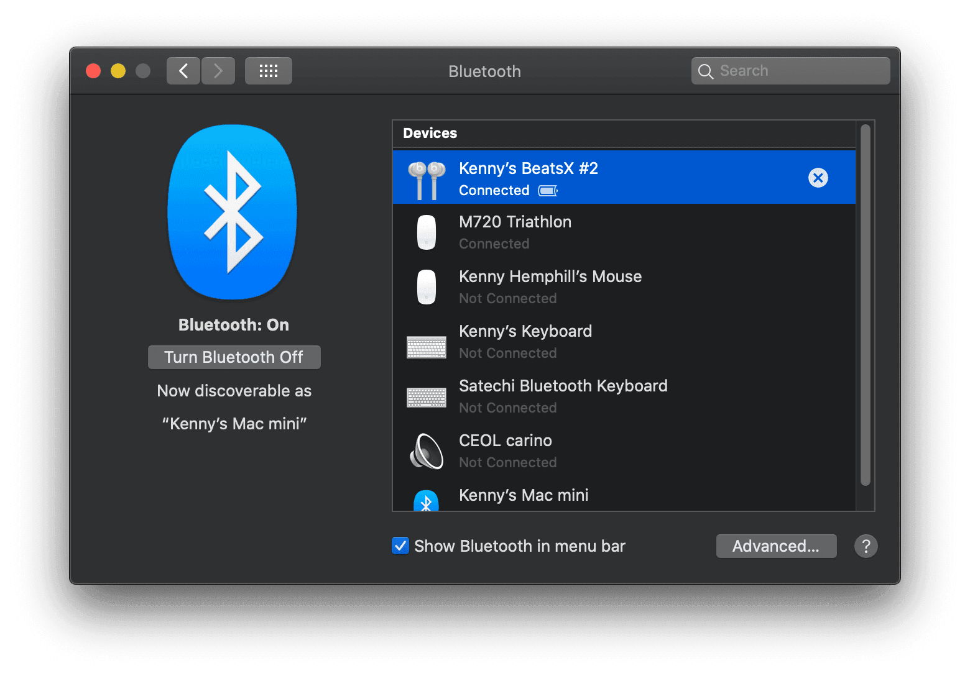
Task: Click the BeatsX battery level indicator
Action: [548, 191]
